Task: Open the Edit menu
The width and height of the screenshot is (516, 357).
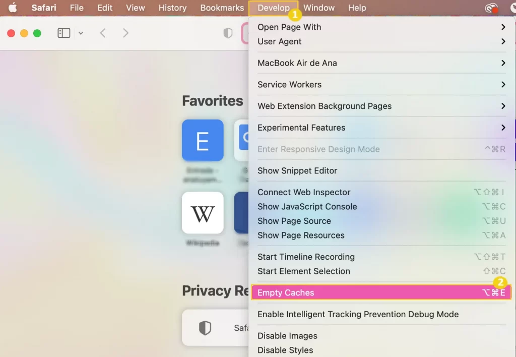Action: point(105,8)
